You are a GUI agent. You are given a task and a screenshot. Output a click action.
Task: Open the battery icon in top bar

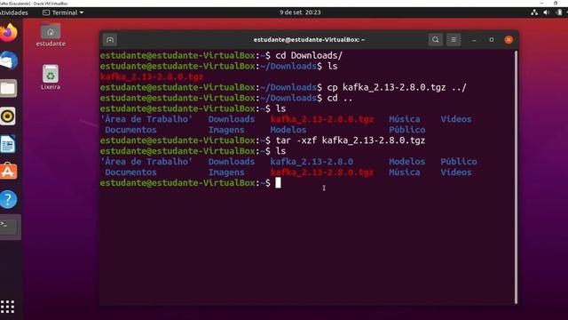click(560, 12)
